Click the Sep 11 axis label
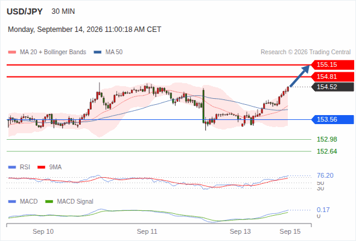This screenshot has width=356, height=241. 147,232
